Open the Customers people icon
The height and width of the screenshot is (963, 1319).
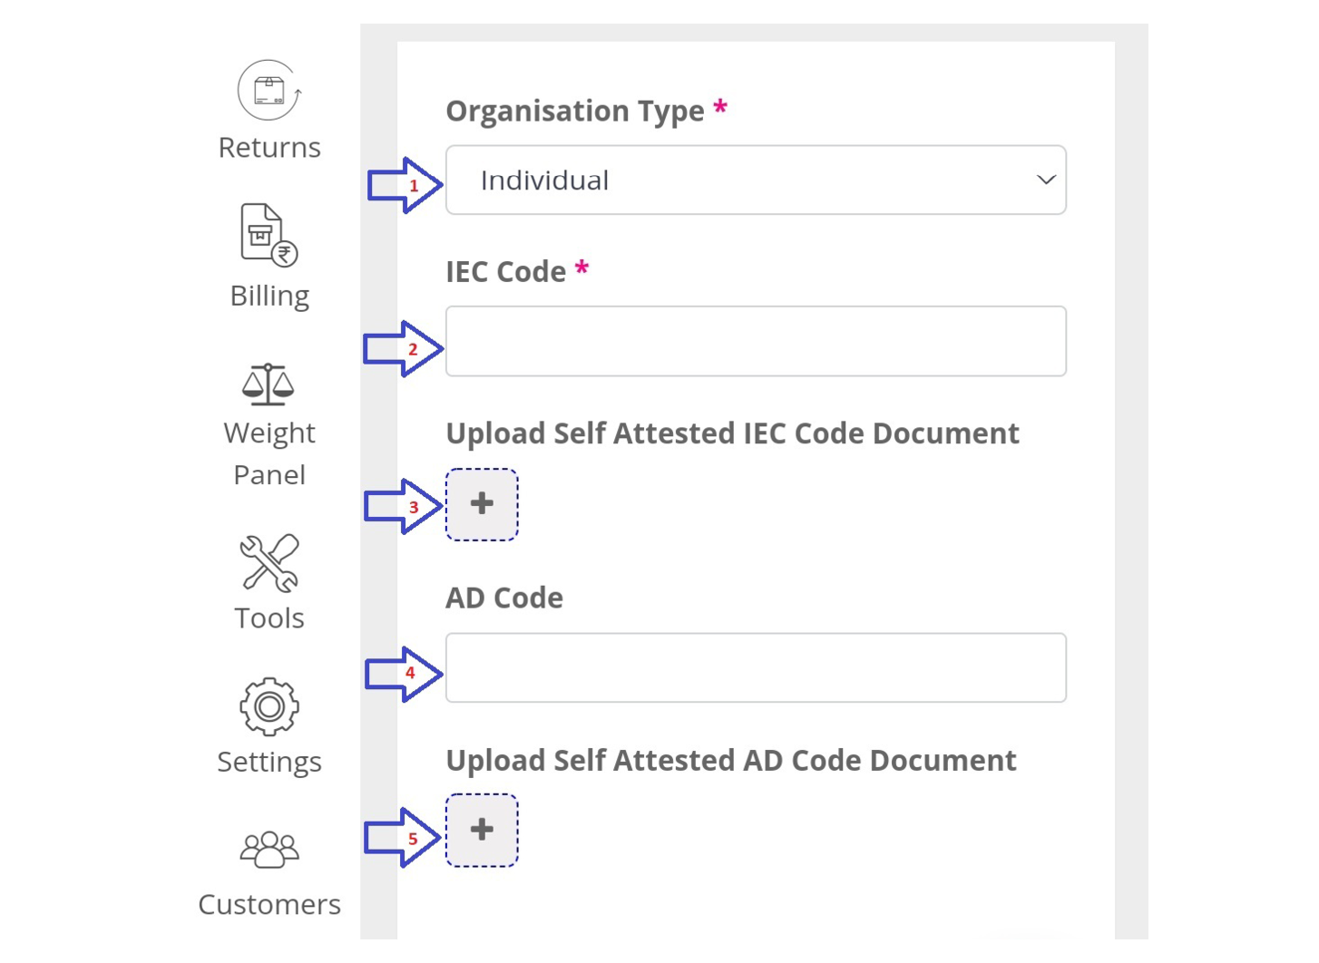(x=269, y=850)
